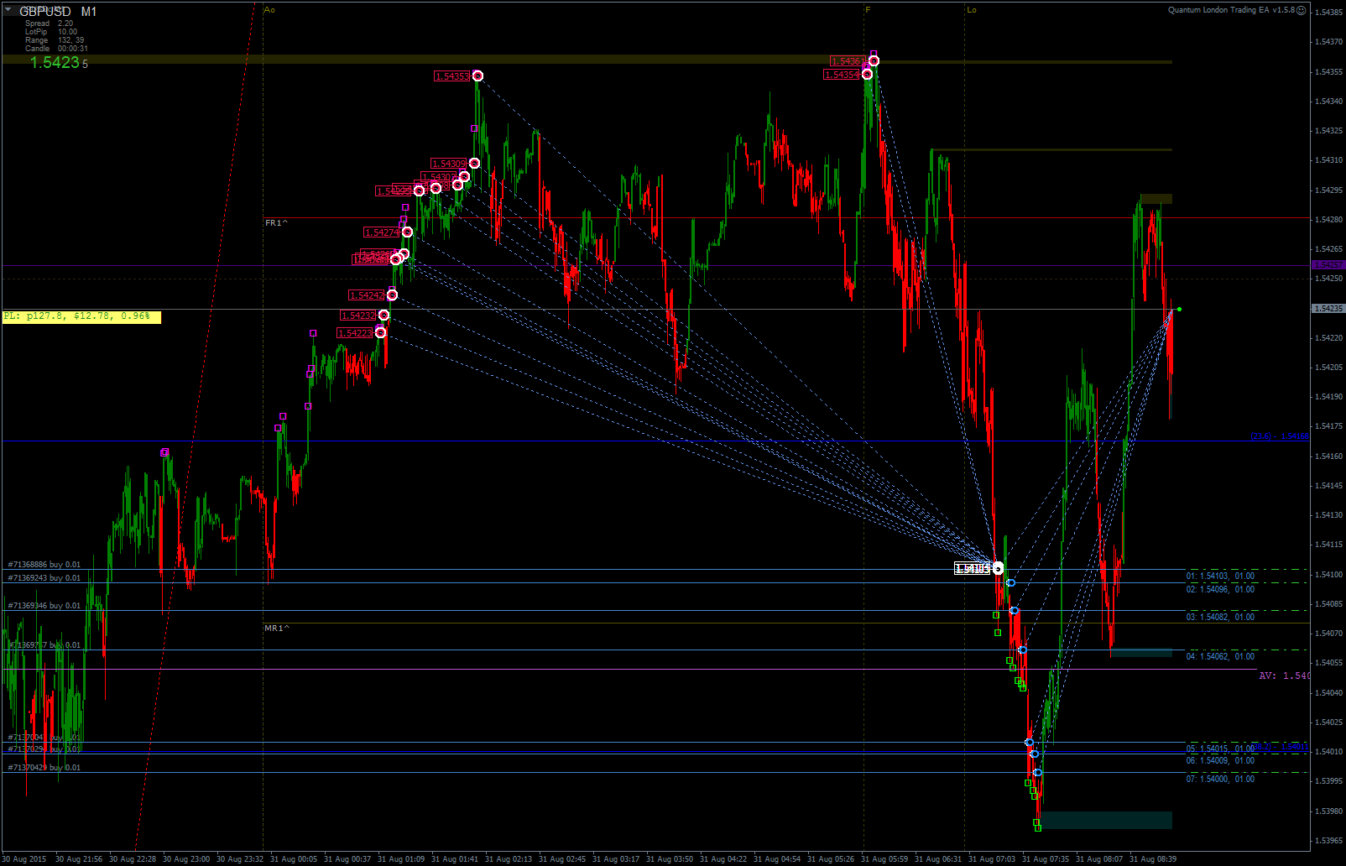Click the yellow PL: p127.8, $12.78 label
This screenshot has width=1346, height=866.
81,316
